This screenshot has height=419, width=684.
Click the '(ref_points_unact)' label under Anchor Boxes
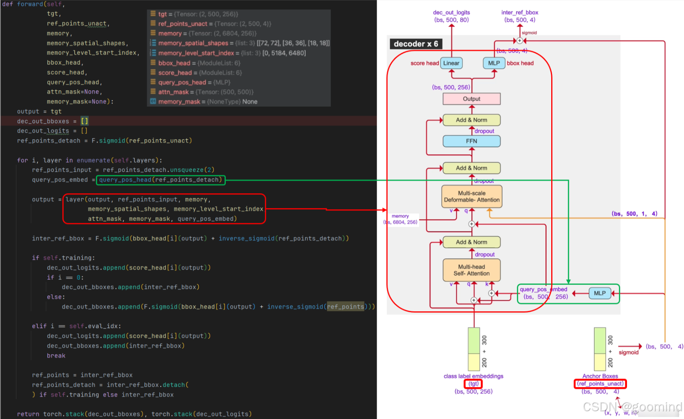[x=600, y=384]
